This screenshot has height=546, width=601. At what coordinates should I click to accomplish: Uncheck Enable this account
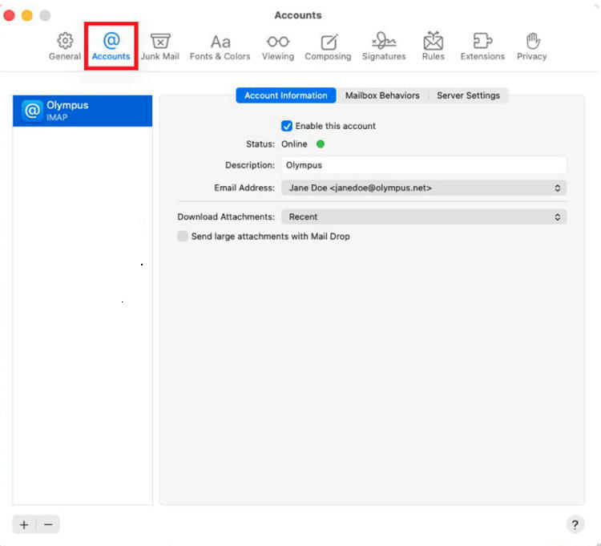point(287,126)
